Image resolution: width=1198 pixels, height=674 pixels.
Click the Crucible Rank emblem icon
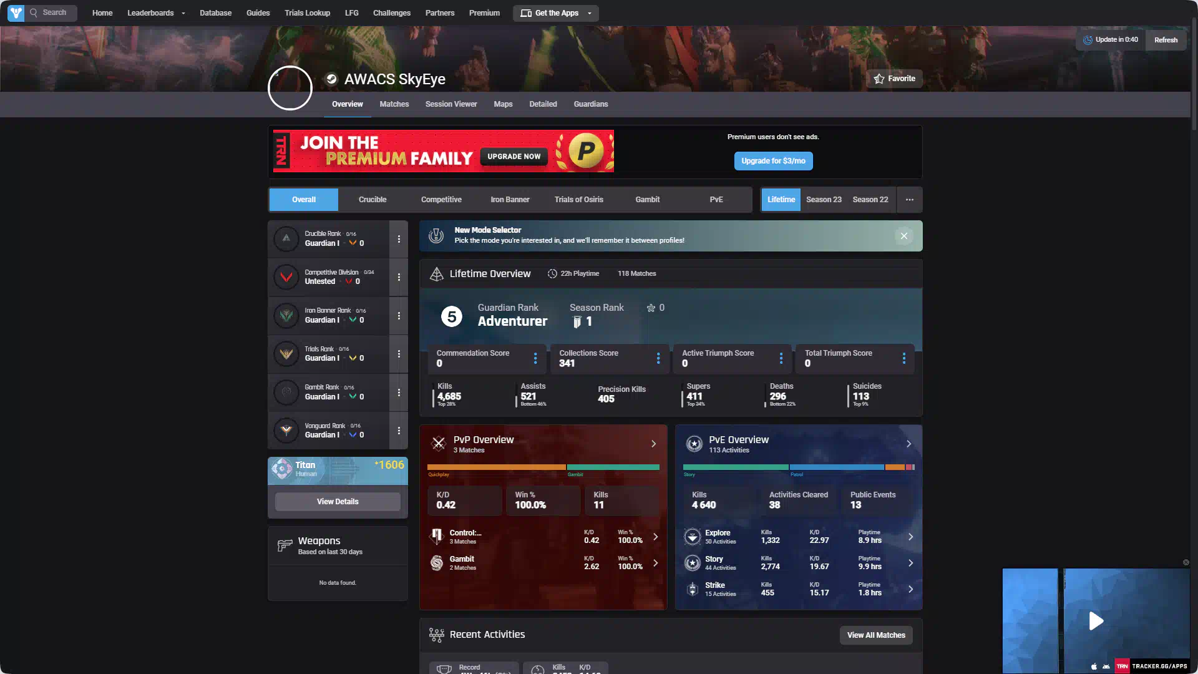pos(286,239)
